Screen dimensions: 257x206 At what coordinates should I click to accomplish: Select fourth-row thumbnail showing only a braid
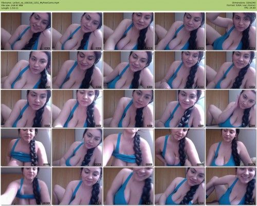(x=128, y=147)
